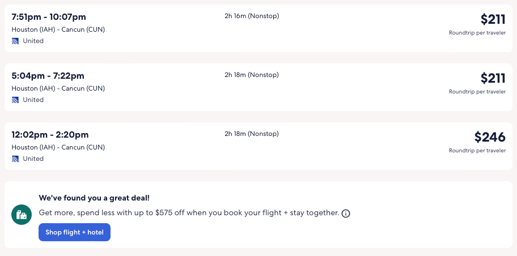The image size is (517, 256).
Task: Click the 2h 18m (Nonstop) label on the 12:02pm flight
Action: pyautogui.click(x=252, y=134)
